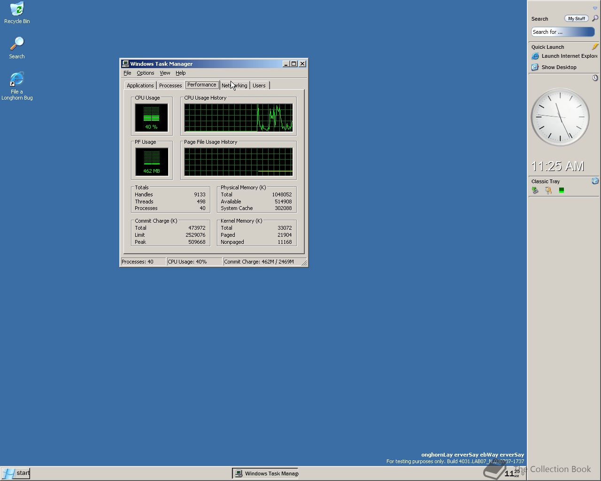The width and height of the screenshot is (601, 481).
Task: Open the sidebar options dropdown arrow
Action: tap(595, 8)
